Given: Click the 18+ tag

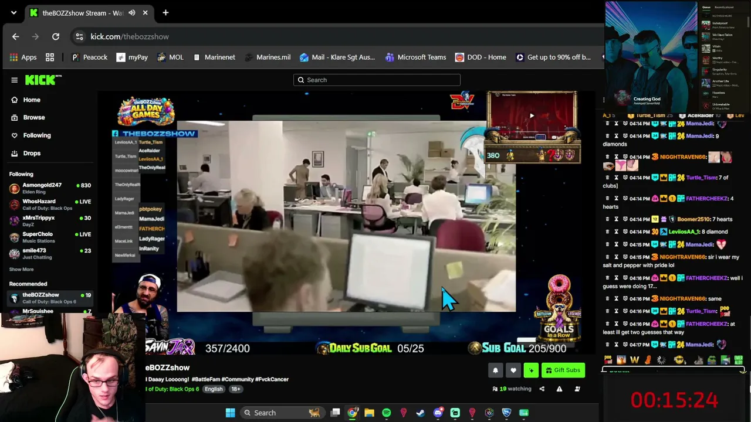Looking at the screenshot, I should point(235,389).
